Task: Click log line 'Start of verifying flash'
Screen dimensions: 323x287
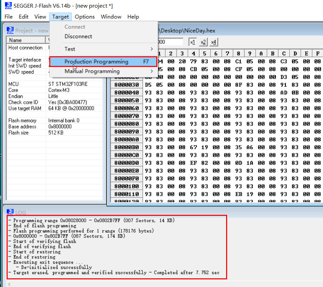Action: click(45, 241)
